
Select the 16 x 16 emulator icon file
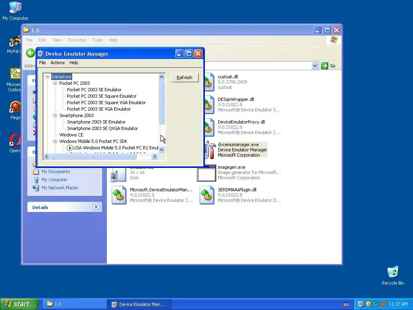118,174
